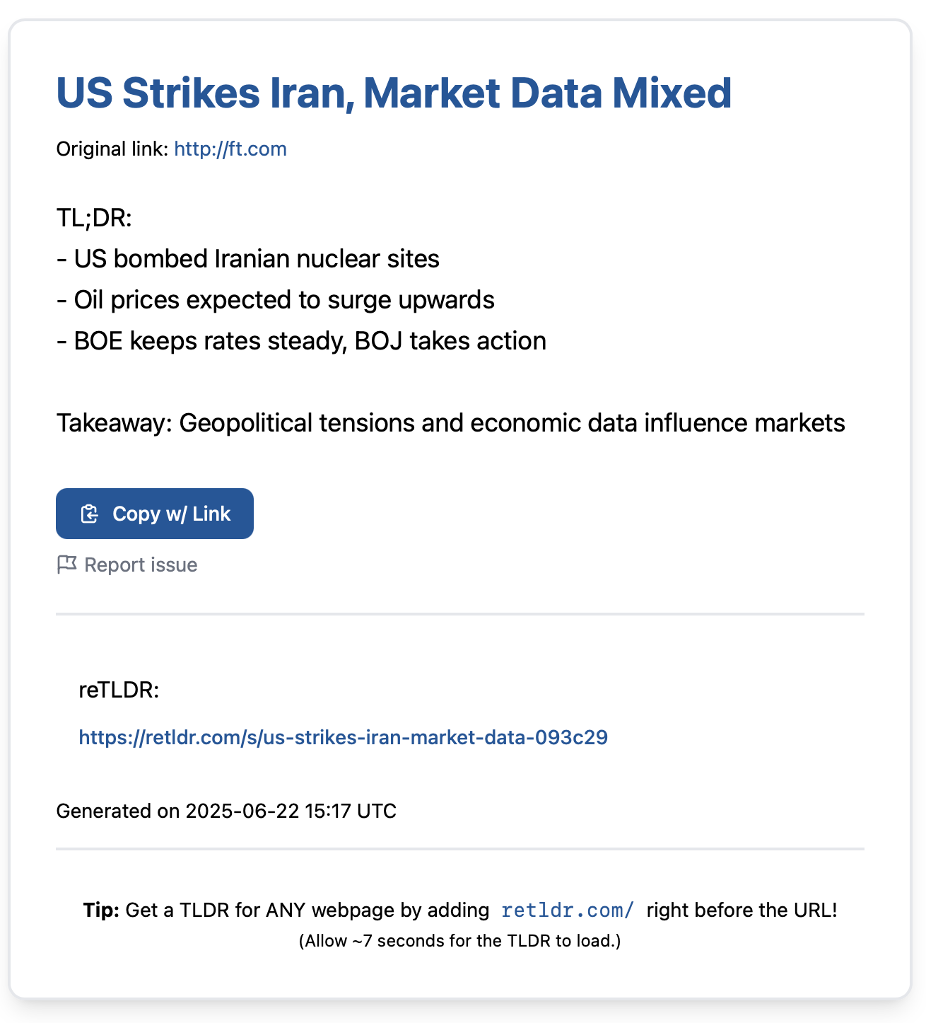Open the retldr.com short URL link
926x1023 pixels.
tap(343, 737)
